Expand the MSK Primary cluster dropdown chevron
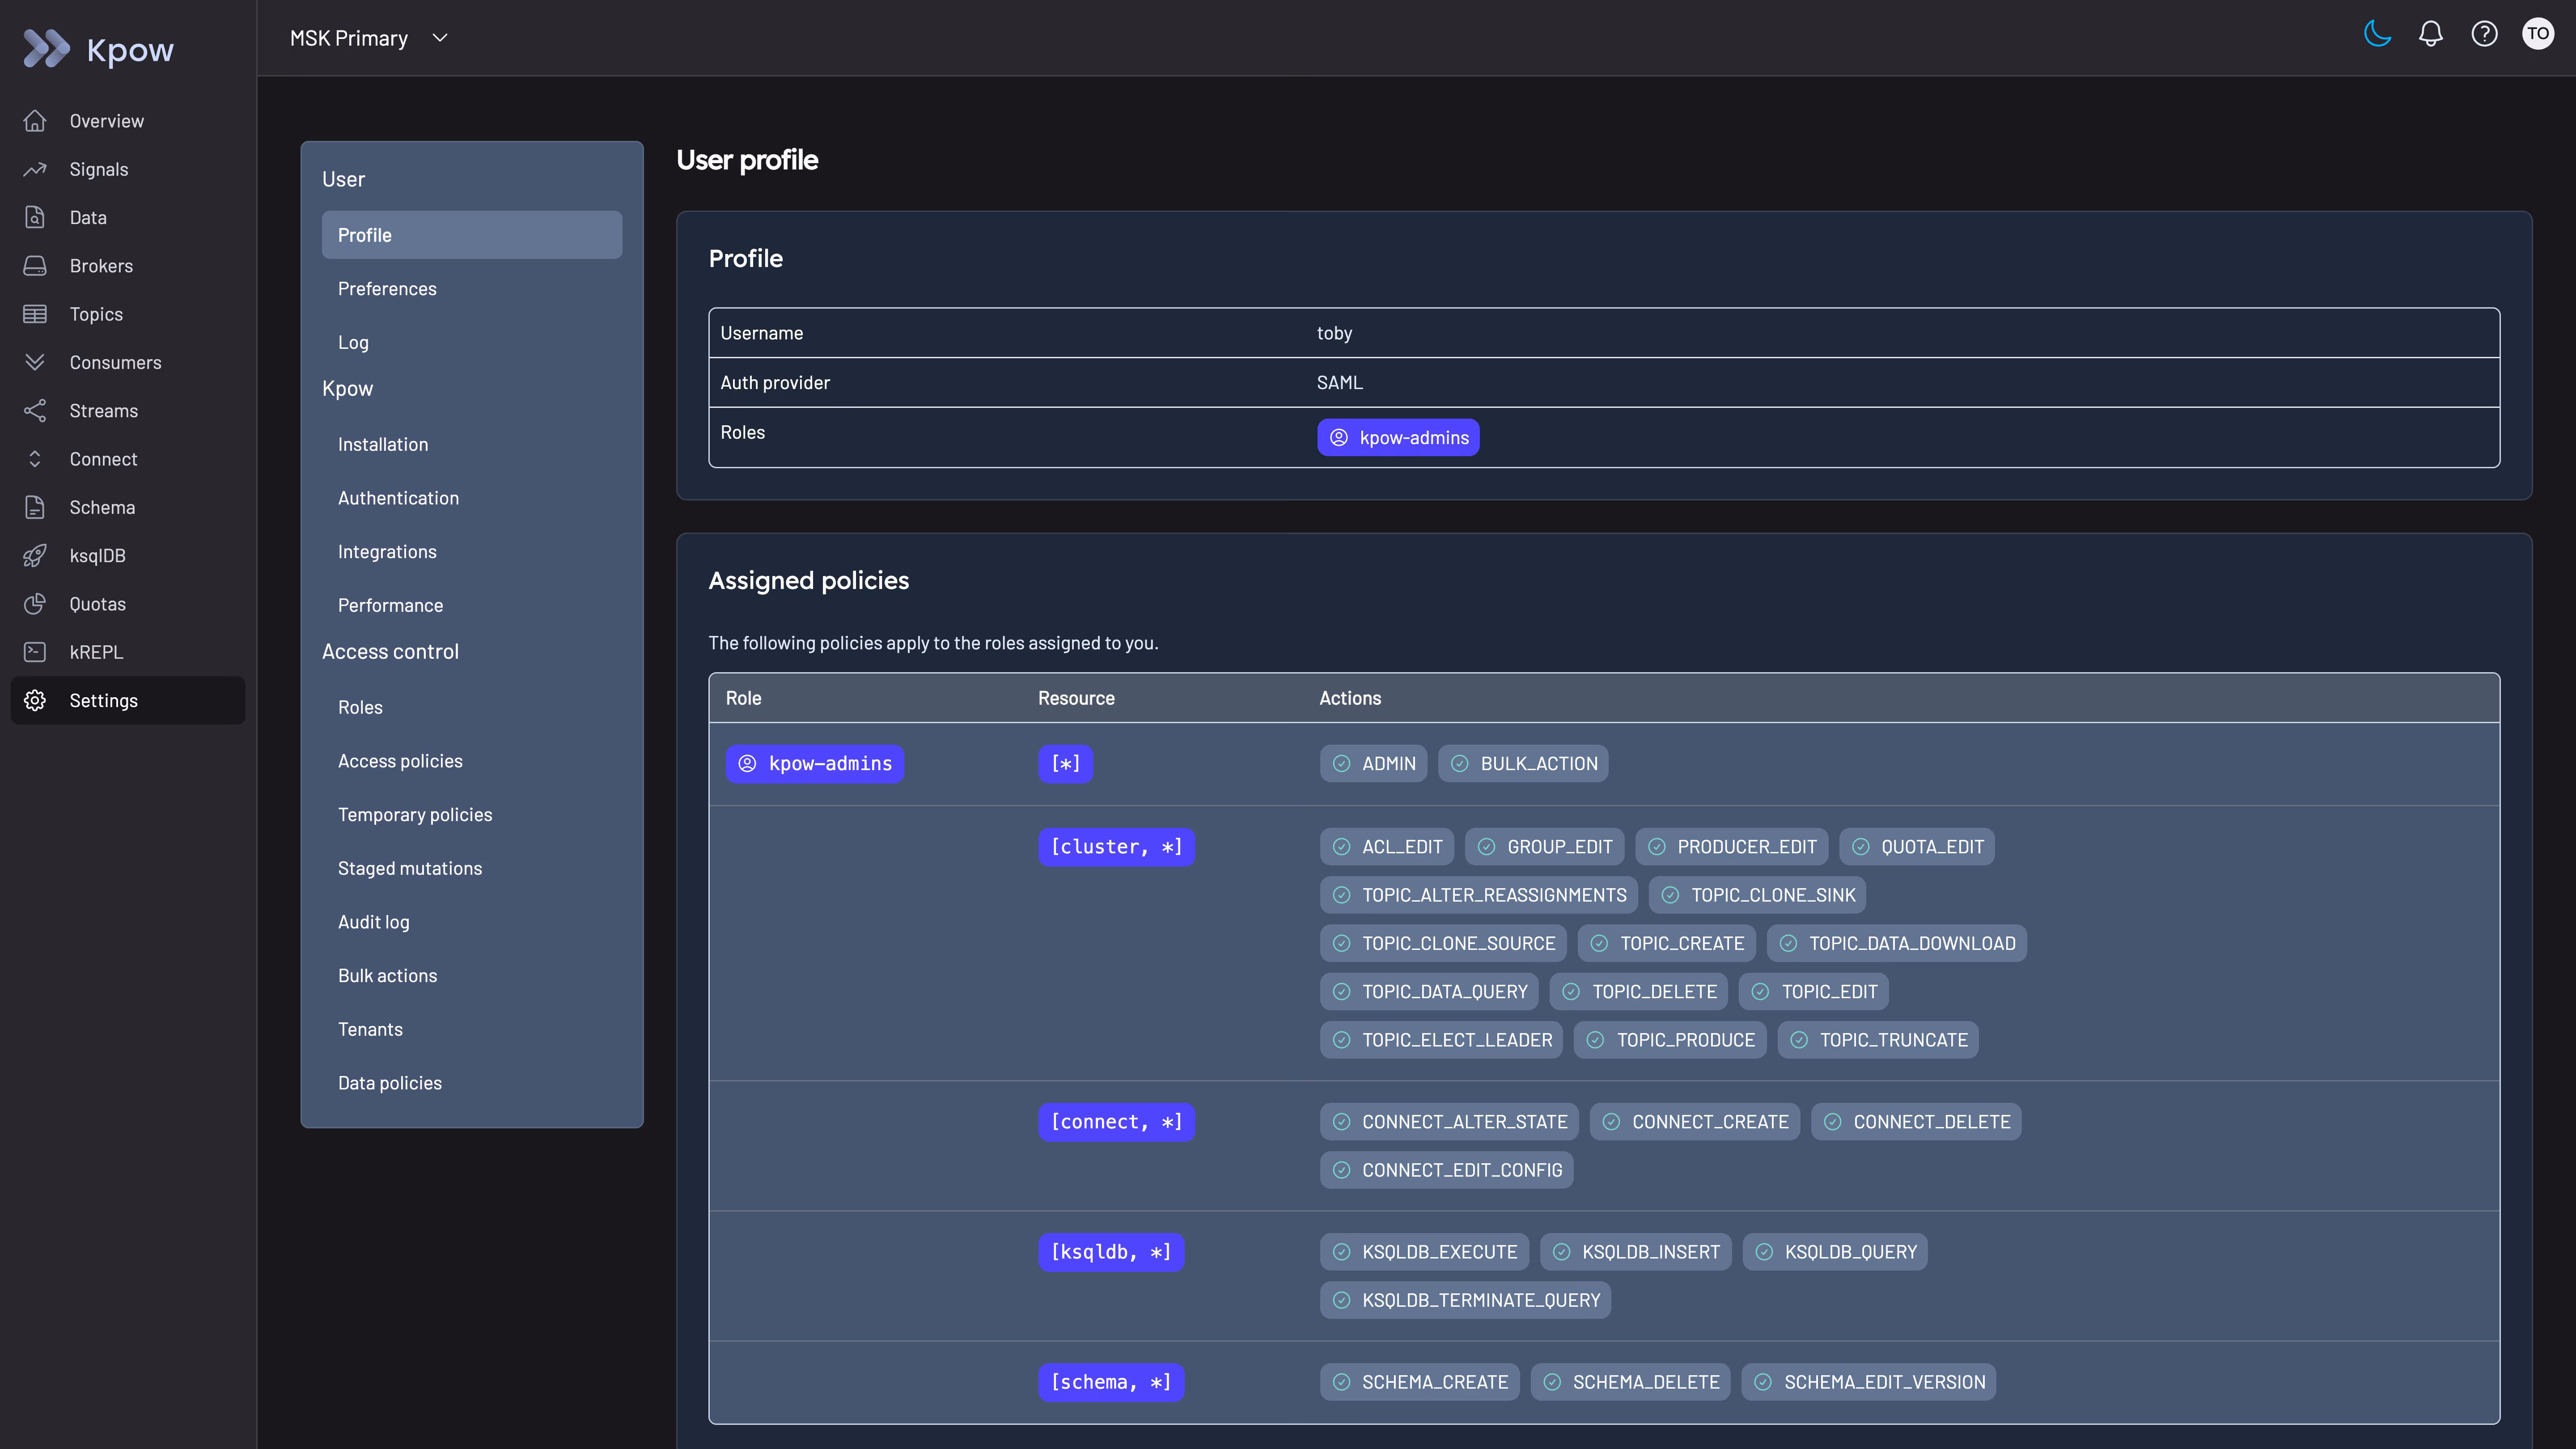This screenshot has width=2576, height=1449. click(440, 38)
